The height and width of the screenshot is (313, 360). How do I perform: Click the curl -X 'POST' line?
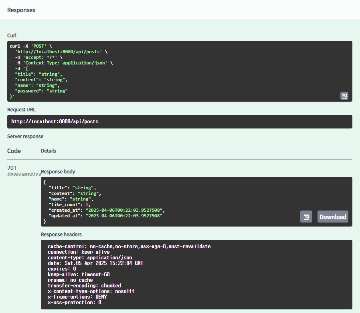[31, 46]
